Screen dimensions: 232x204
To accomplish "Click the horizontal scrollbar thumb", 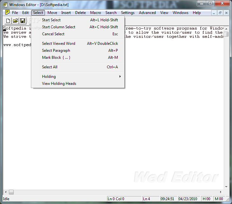I will click(x=11, y=192).
